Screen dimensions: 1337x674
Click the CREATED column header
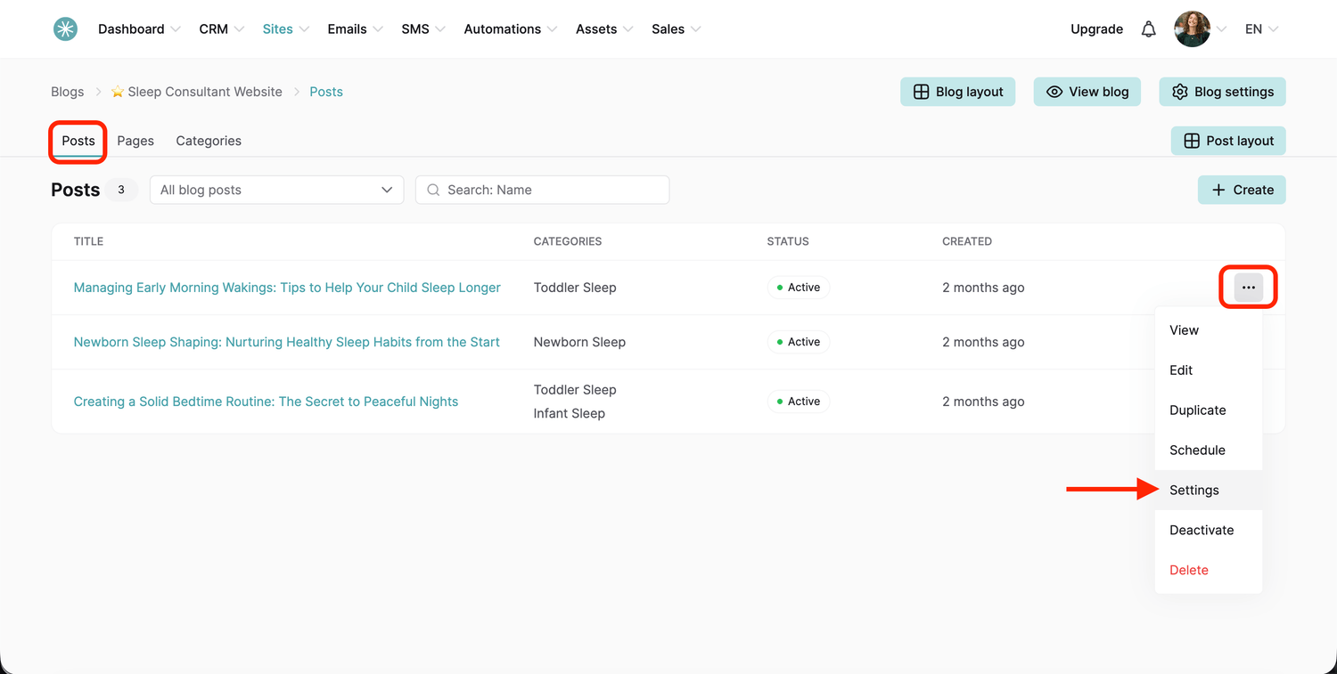pyautogui.click(x=967, y=241)
